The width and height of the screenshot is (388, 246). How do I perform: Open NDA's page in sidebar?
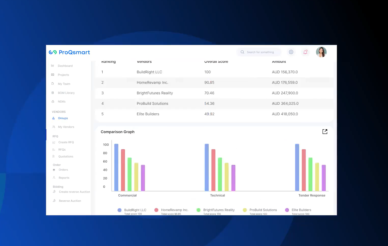click(62, 102)
